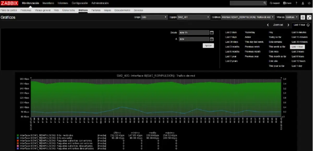The width and height of the screenshot is (313, 151).
Task: Open calendar picker next to A field
Action: coord(212,39)
